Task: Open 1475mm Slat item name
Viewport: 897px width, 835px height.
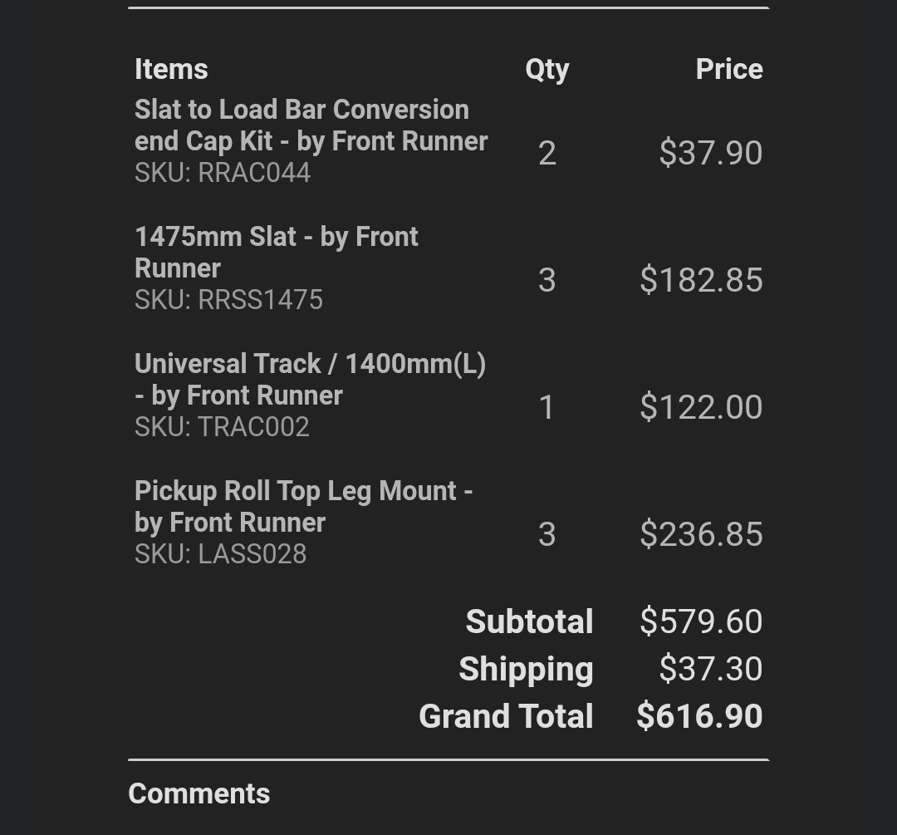Action: click(277, 253)
